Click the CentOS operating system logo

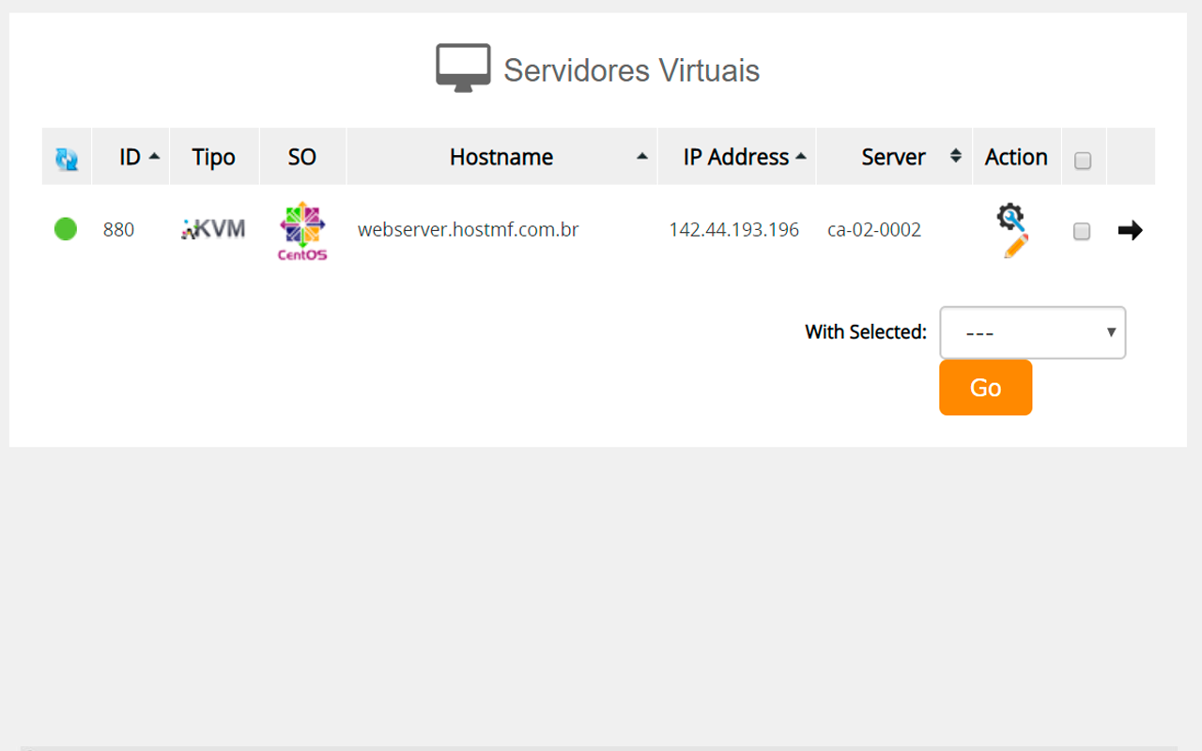(x=302, y=231)
